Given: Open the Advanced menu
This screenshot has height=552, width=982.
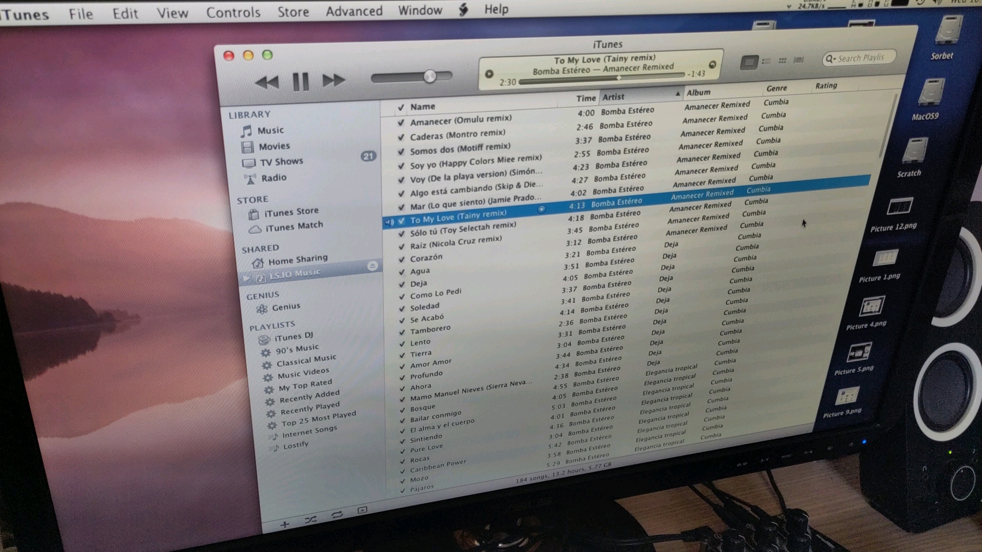Looking at the screenshot, I should click(x=354, y=11).
